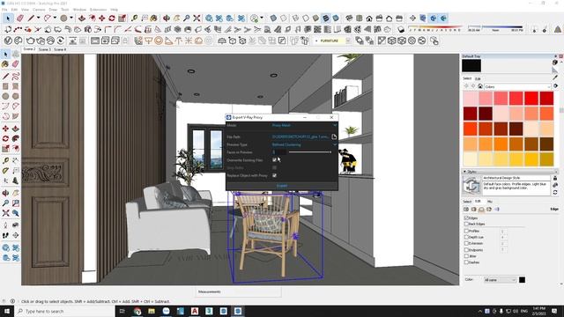Screen dimensions: 564x317
Task: Adjust the Faces in Preview slider
Action: coord(309,152)
